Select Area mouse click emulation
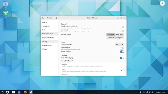Screen dimensions: 168x94 point(93,70)
